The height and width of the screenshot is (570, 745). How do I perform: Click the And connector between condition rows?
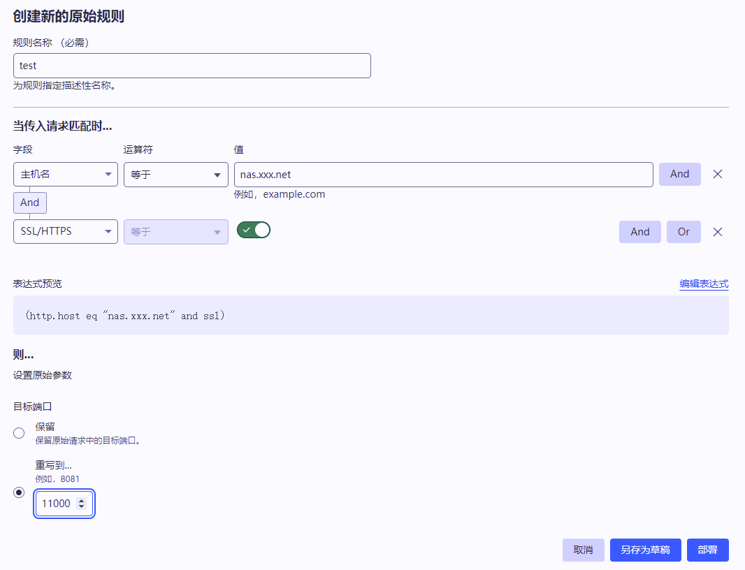[x=30, y=203]
